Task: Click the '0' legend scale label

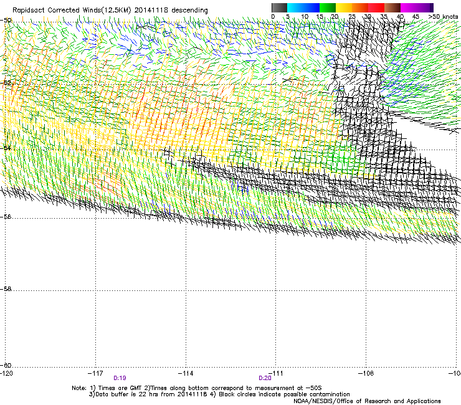Action: point(273,17)
